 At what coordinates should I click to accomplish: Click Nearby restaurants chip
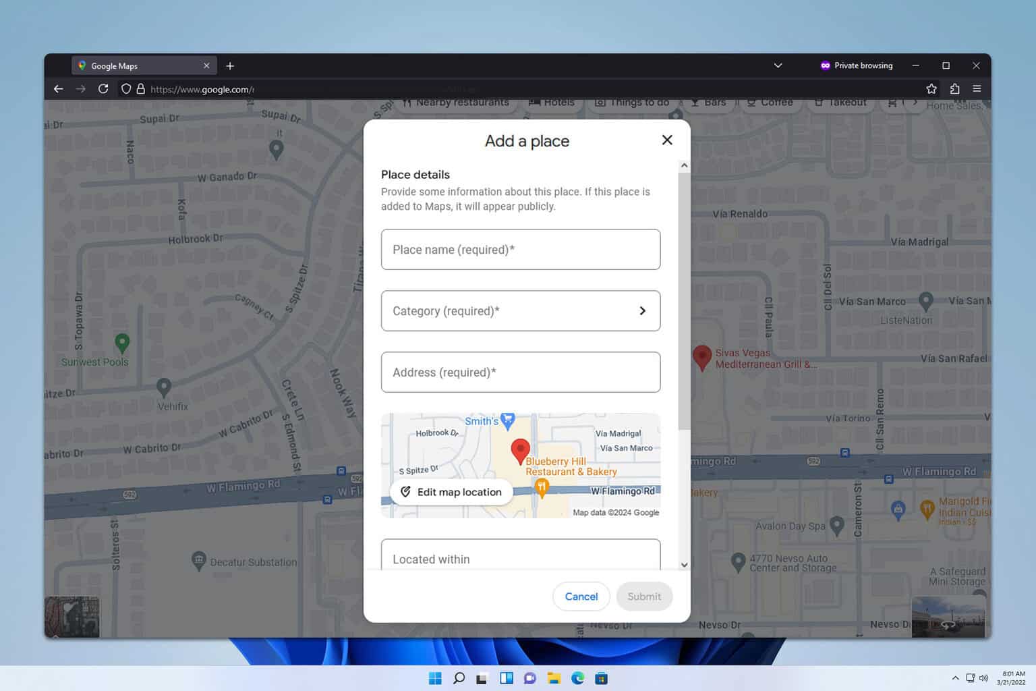[x=456, y=103]
